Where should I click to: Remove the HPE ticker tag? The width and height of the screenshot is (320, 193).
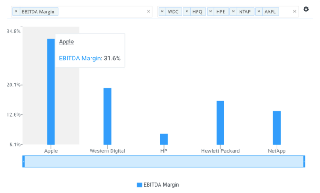coord(211,11)
